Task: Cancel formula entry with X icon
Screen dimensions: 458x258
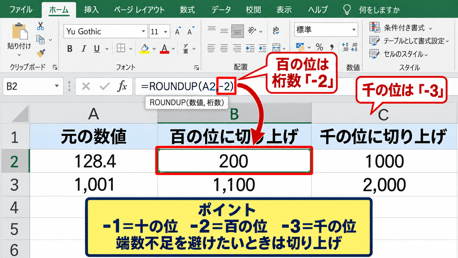Action: pos(86,87)
